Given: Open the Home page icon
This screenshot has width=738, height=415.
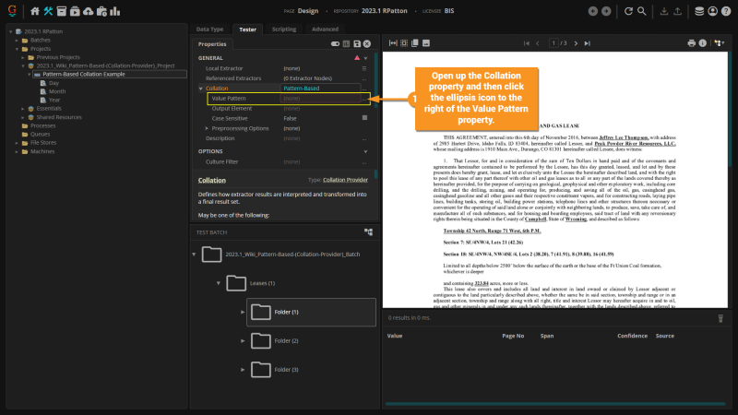Looking at the screenshot, I should (x=35, y=11).
